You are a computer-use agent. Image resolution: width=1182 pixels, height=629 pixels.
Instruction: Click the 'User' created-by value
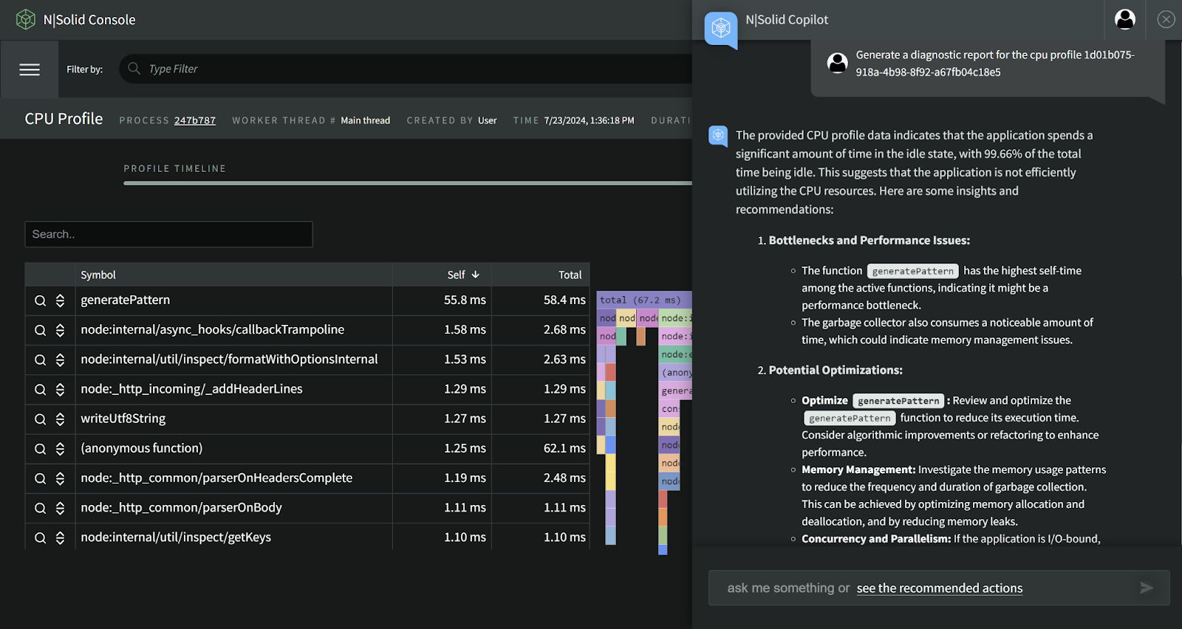487,120
